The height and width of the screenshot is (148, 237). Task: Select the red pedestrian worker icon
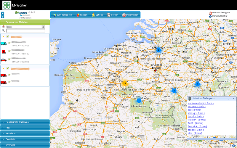pyautogui.click(x=4, y=52)
